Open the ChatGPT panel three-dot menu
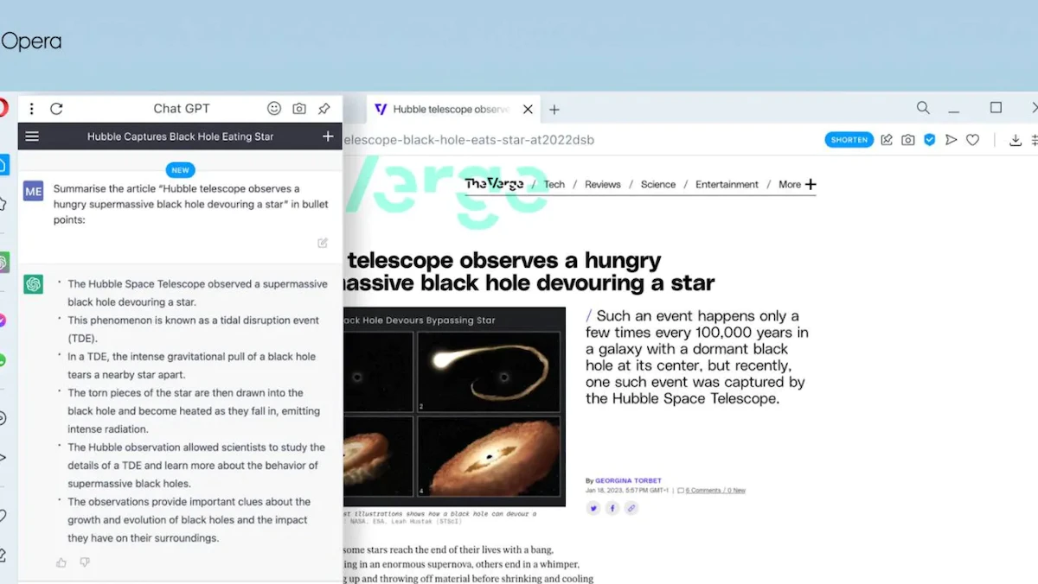 pyautogui.click(x=32, y=109)
